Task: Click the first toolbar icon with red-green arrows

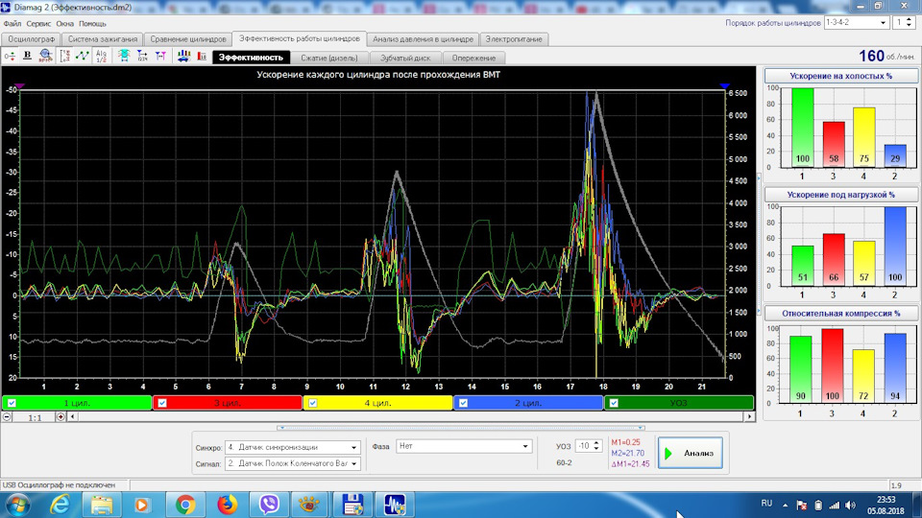Action: click(10, 57)
